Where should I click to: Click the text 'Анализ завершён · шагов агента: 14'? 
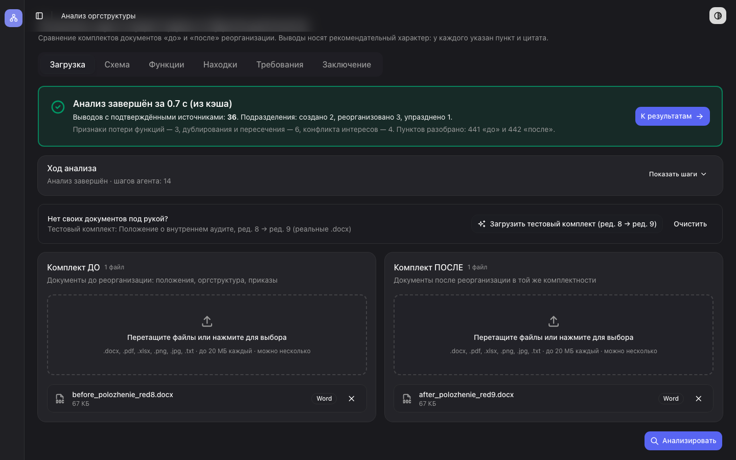tap(109, 181)
